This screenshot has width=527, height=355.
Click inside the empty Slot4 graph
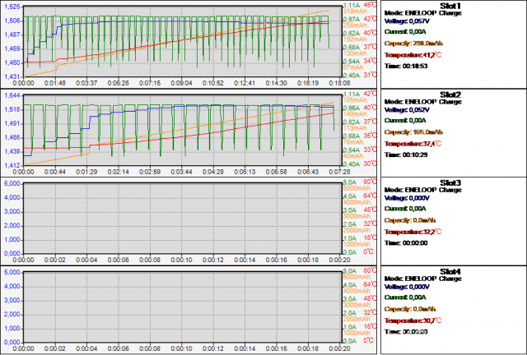pyautogui.click(x=183, y=307)
